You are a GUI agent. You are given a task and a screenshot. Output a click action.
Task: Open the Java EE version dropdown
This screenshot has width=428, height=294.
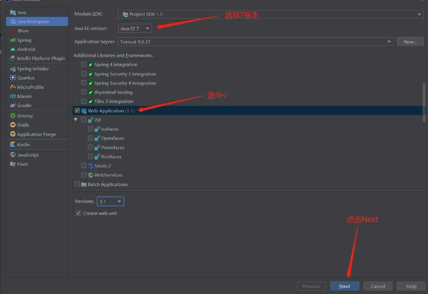point(135,28)
